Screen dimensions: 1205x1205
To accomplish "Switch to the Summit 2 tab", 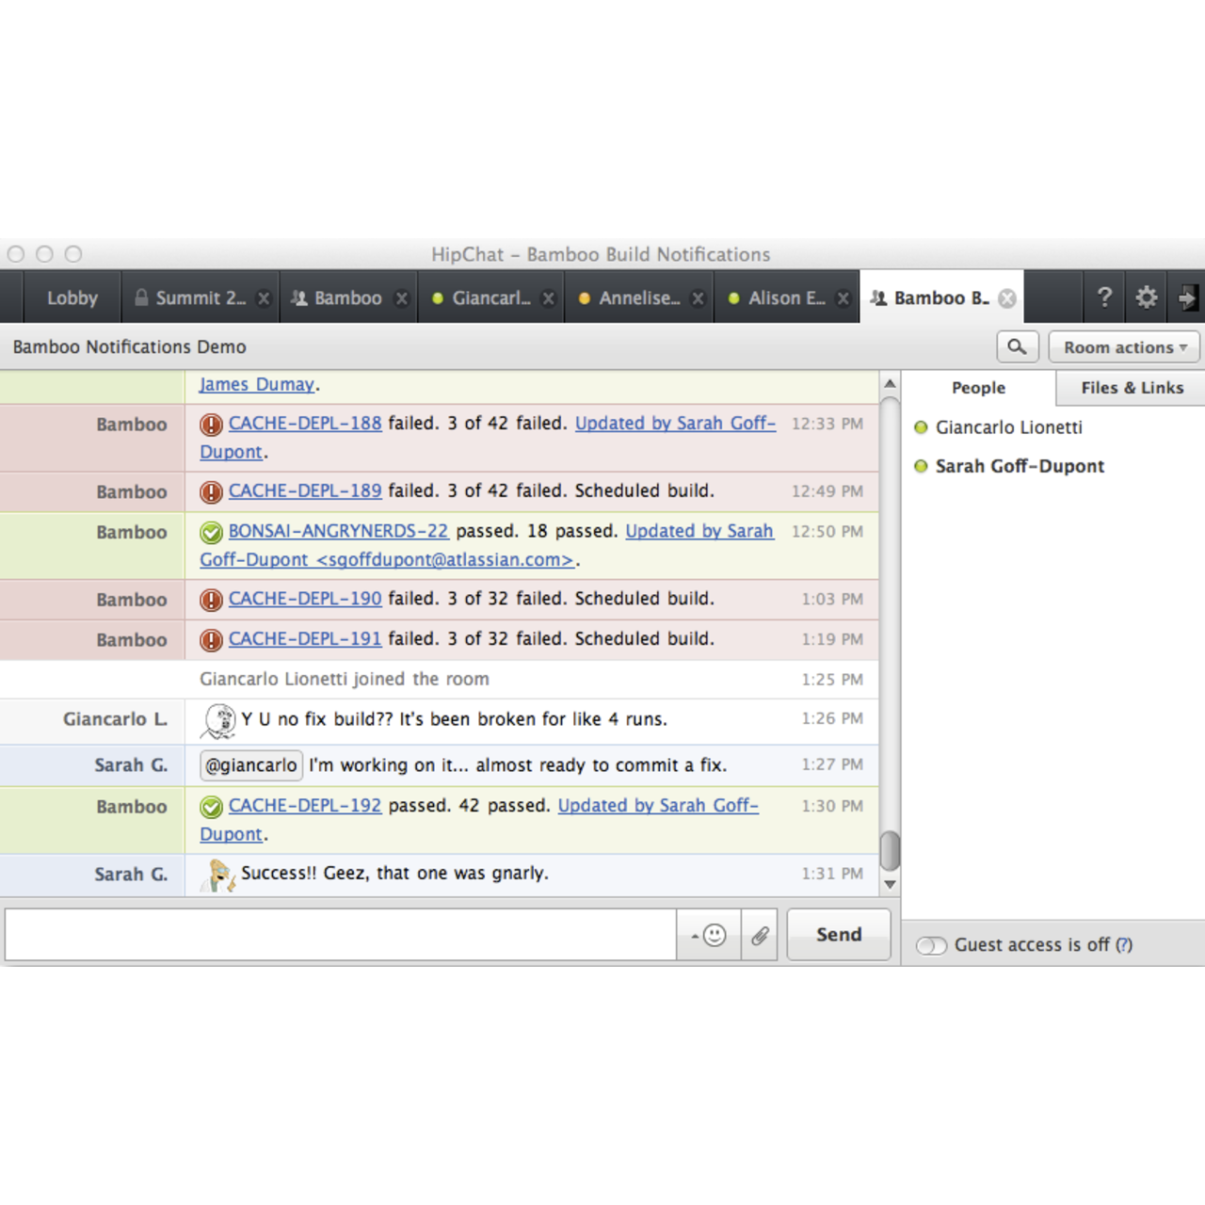I will [200, 297].
